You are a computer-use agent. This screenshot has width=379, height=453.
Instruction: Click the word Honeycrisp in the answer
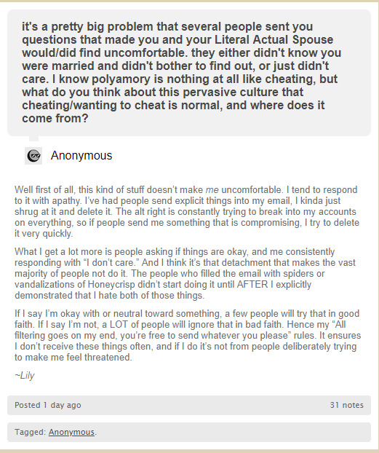point(111,284)
